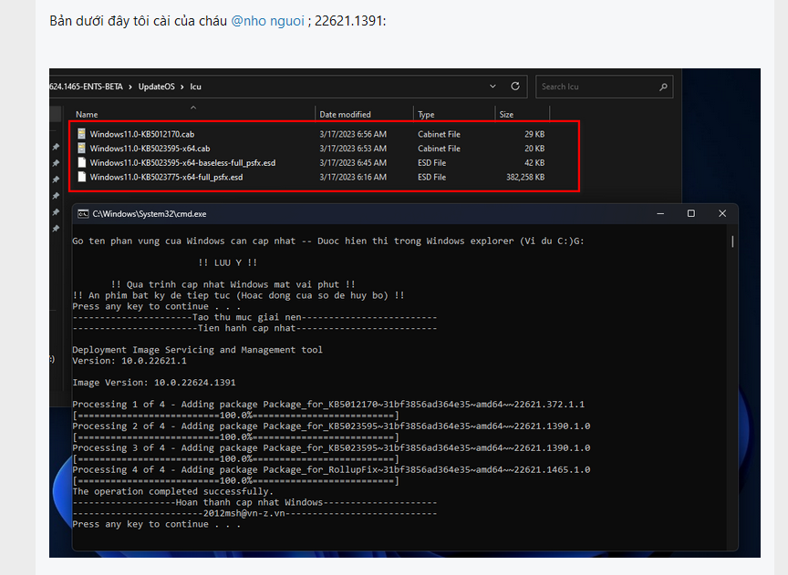788x575 pixels.
Task: Click the pin icon beside the KB5023775 esd row
Action: 56,180
